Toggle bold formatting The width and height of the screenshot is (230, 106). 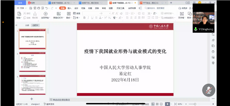(x=84, y=18)
